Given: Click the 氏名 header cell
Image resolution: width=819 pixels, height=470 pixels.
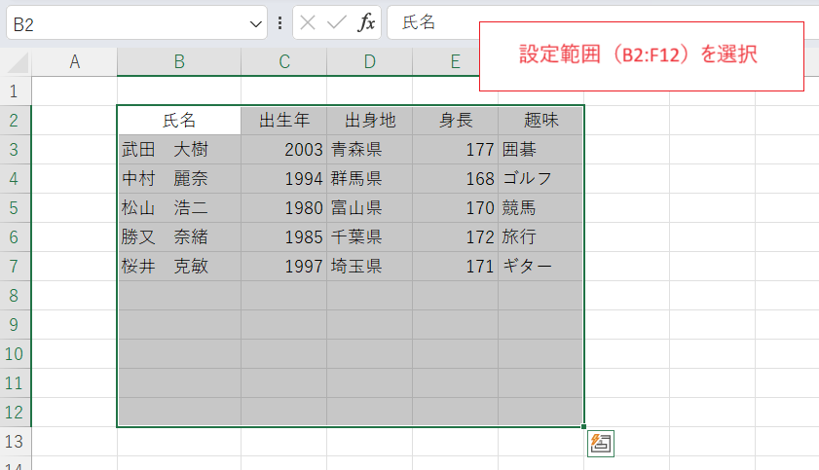Looking at the screenshot, I should [x=179, y=121].
